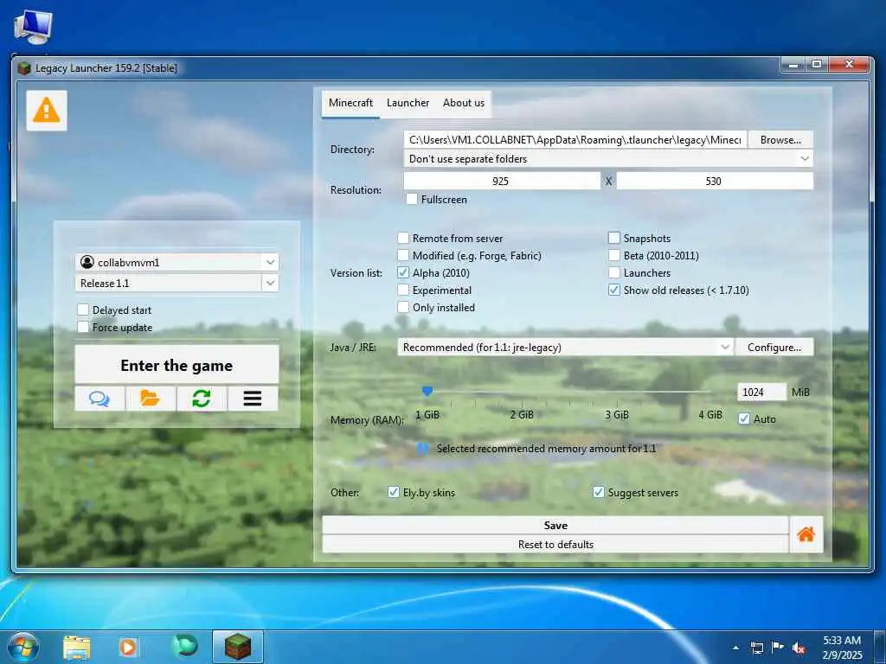Open the chat bubbles support icon

pos(100,399)
